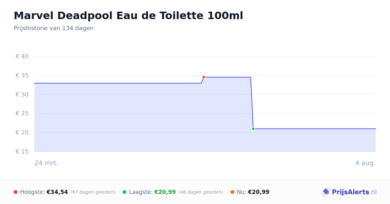Click the lowest price value €20,99 in green
Viewport: 390px width, 204px height.
click(x=165, y=192)
